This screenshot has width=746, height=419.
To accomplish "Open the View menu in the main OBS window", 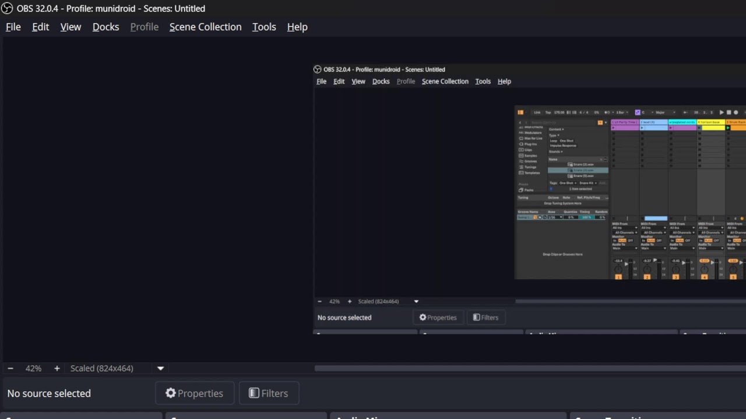I will [71, 27].
